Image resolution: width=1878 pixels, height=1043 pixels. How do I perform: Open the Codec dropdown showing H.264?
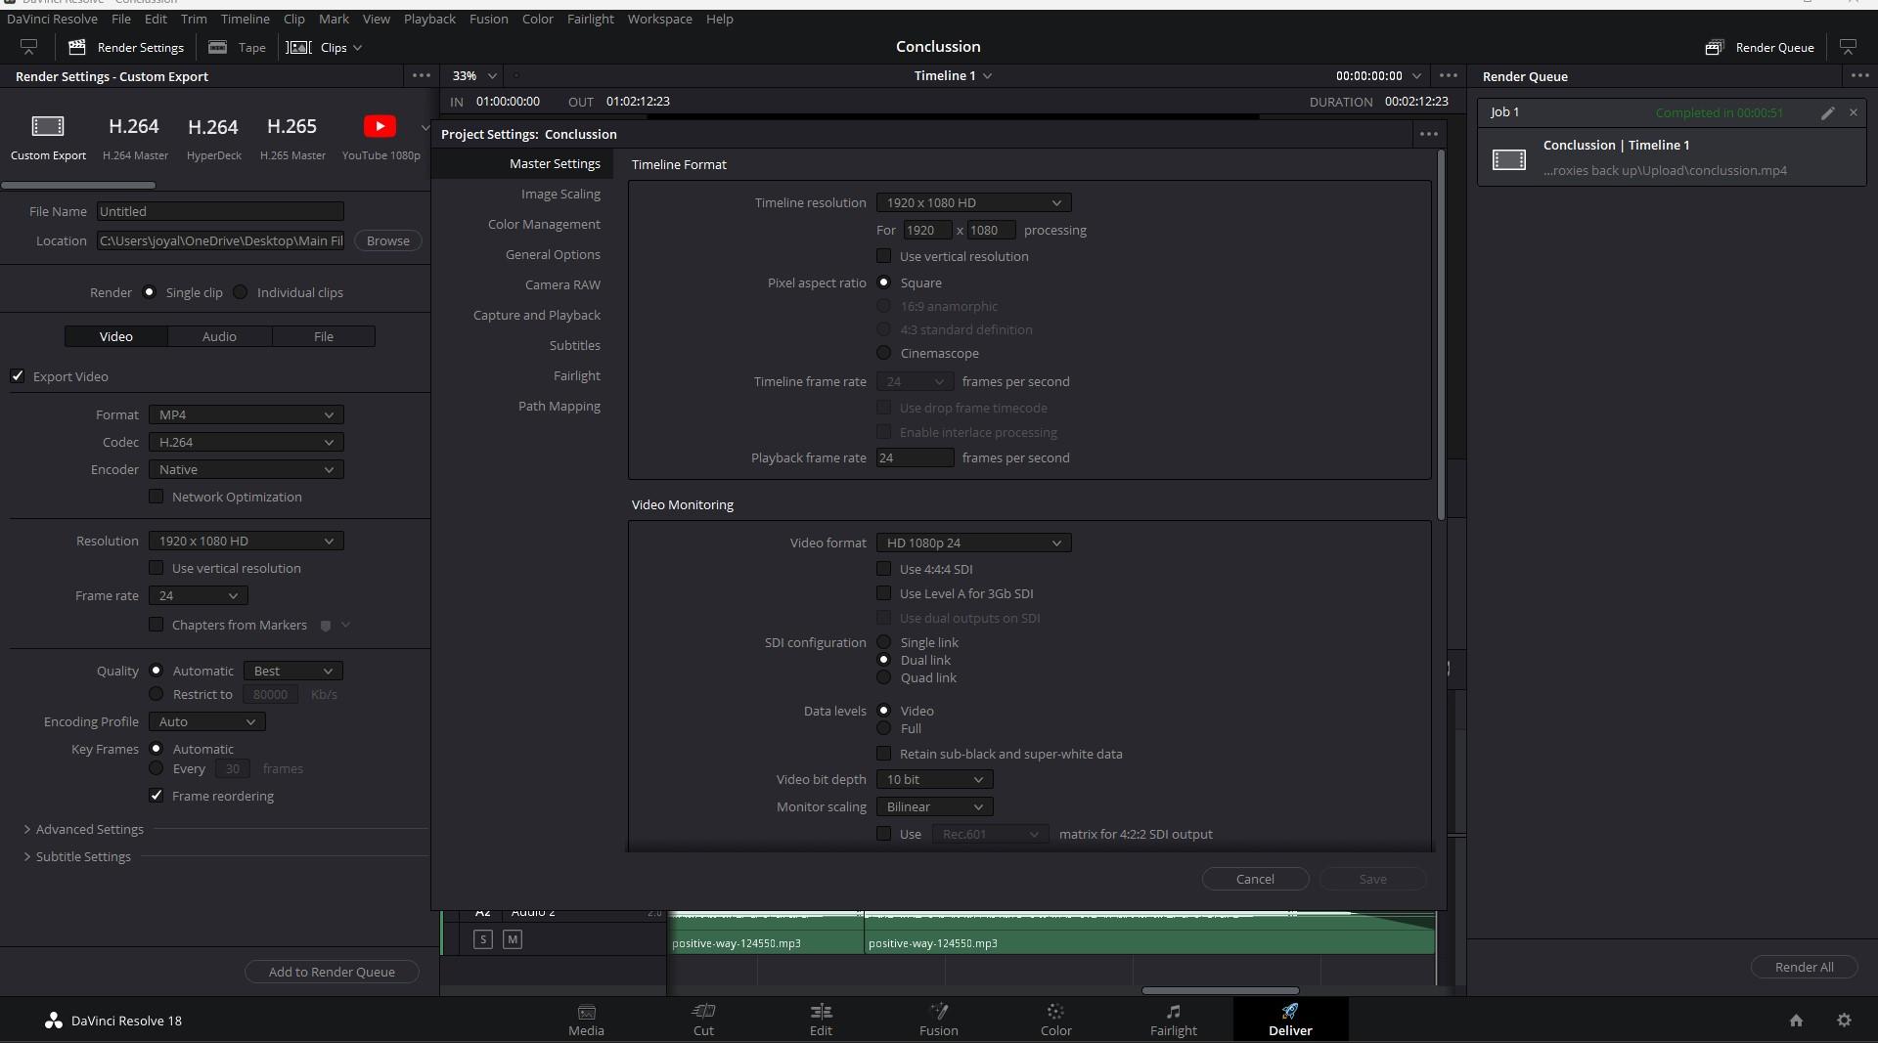(x=246, y=442)
